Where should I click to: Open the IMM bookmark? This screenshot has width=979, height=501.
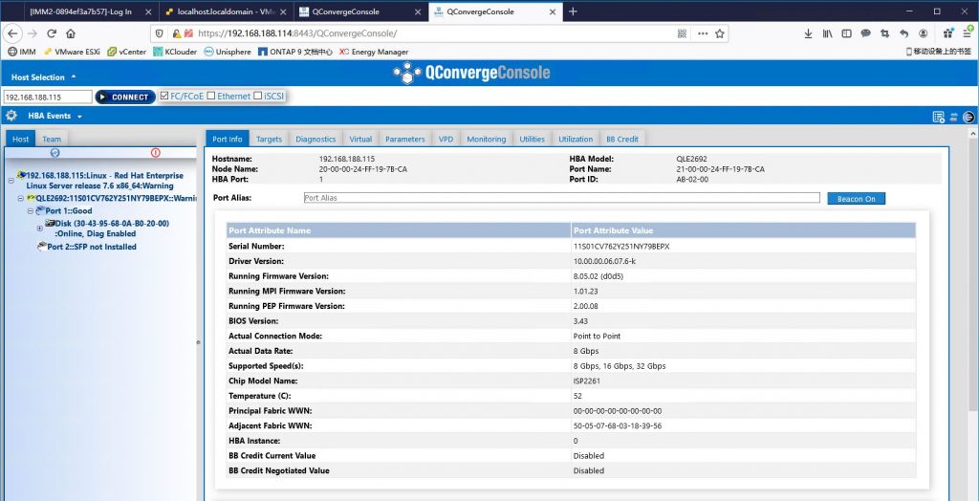[x=22, y=52]
